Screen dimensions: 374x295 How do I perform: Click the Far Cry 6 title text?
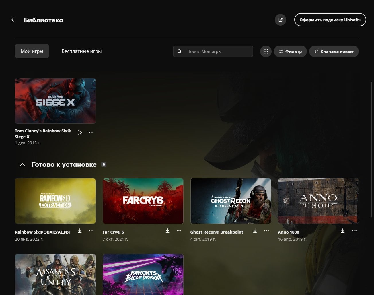coord(113,232)
